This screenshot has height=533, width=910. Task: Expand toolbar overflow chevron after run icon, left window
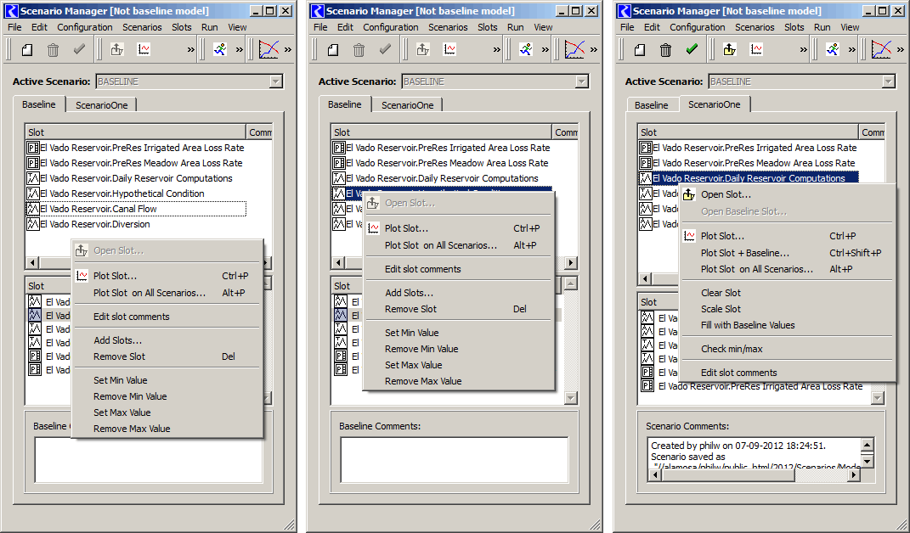click(239, 50)
